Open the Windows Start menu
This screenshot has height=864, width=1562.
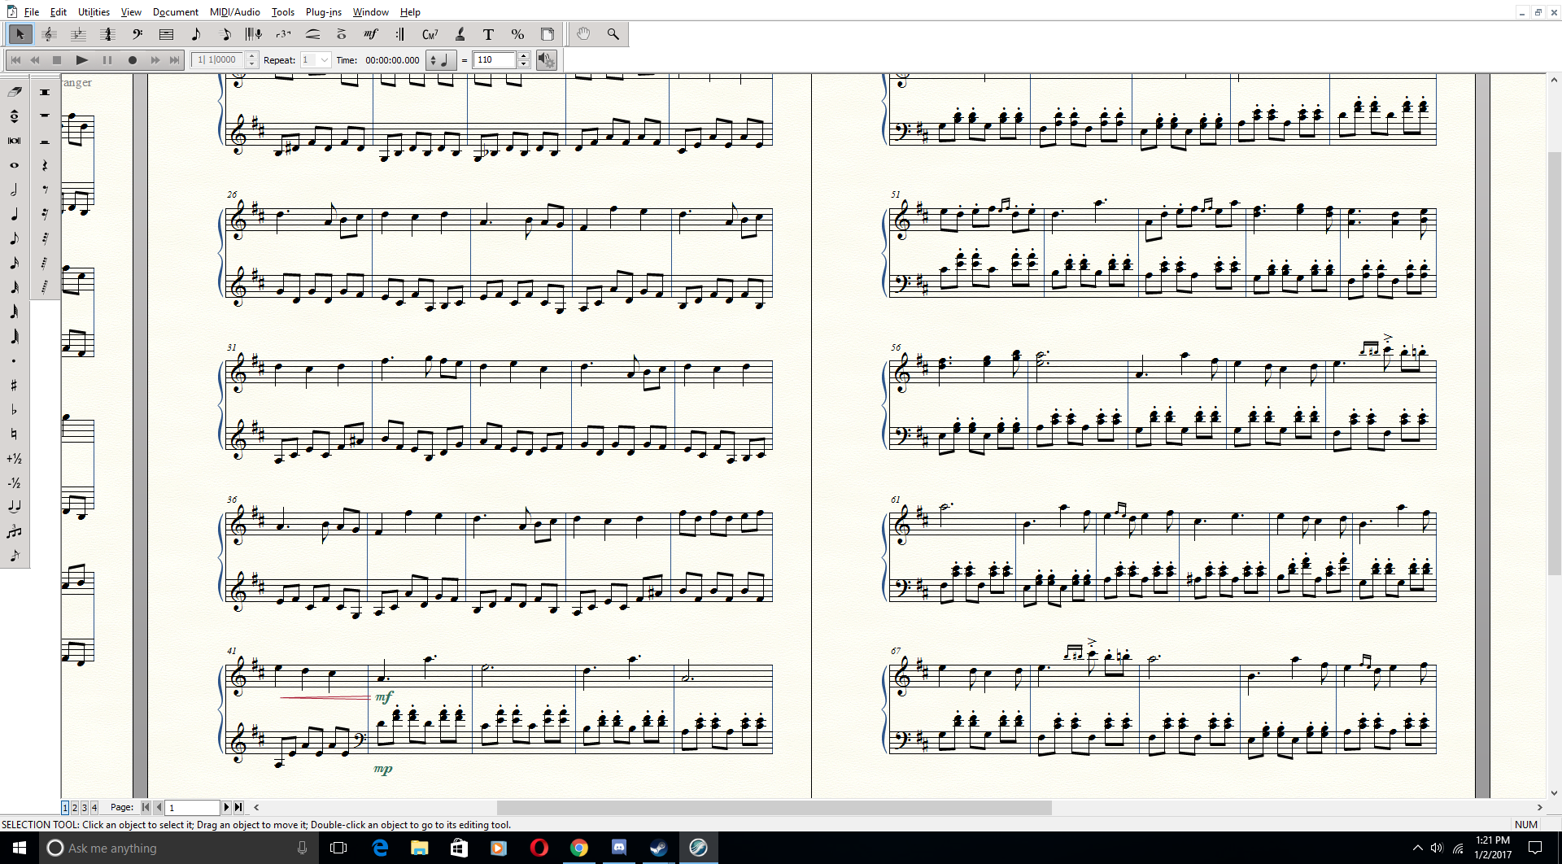(x=20, y=848)
